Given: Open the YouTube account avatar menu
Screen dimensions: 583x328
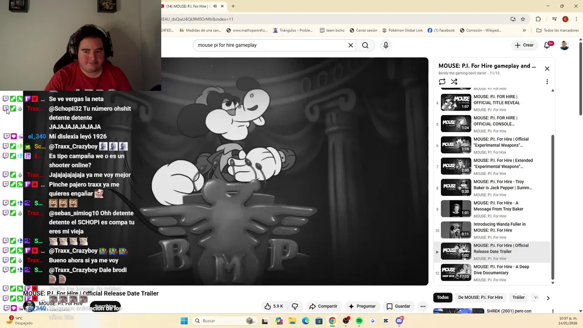Looking at the screenshot, I should click(564, 45).
